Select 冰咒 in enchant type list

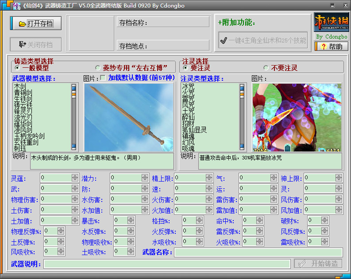[188, 86]
